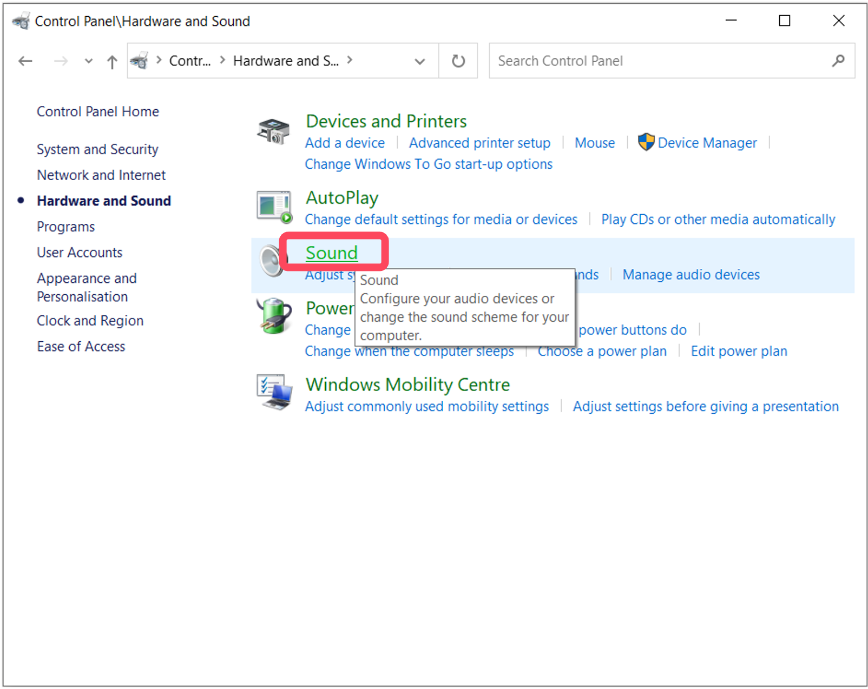Open Control Panel Home

click(x=98, y=111)
